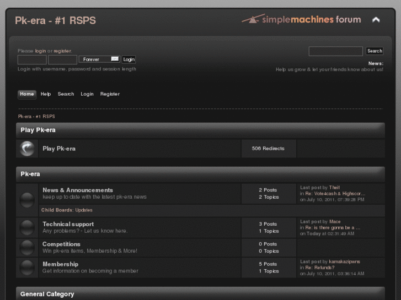Focus the password input field
The height and width of the screenshot is (300, 401).
pos(62,60)
